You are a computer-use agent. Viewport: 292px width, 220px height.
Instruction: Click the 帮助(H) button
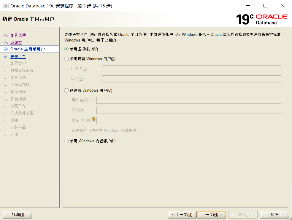coord(18,215)
